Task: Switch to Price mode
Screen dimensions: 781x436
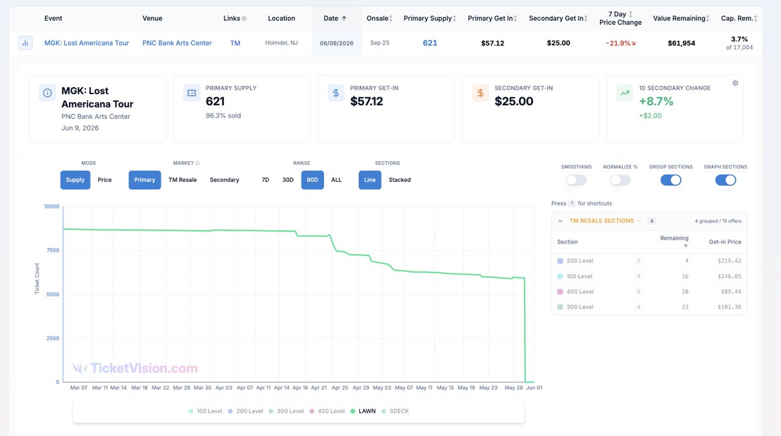Action: [x=105, y=180]
